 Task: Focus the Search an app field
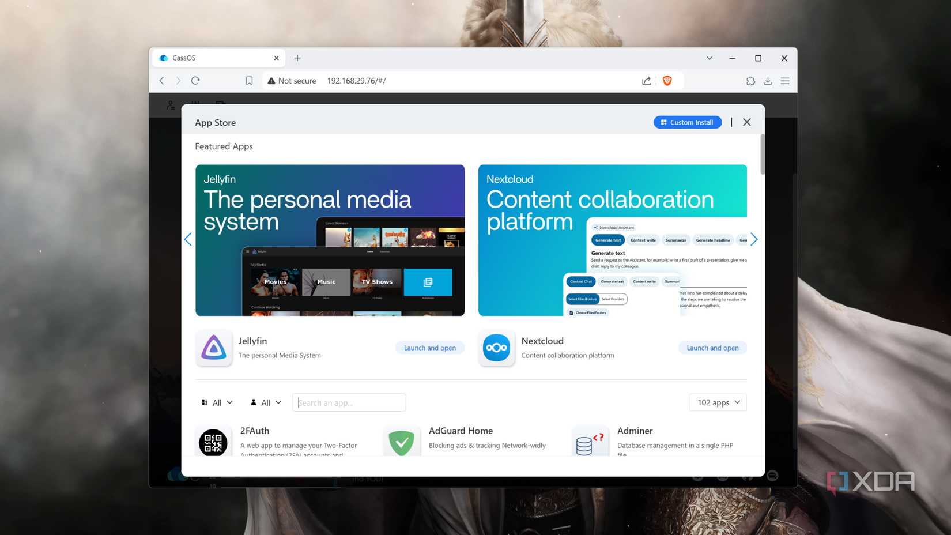(349, 402)
